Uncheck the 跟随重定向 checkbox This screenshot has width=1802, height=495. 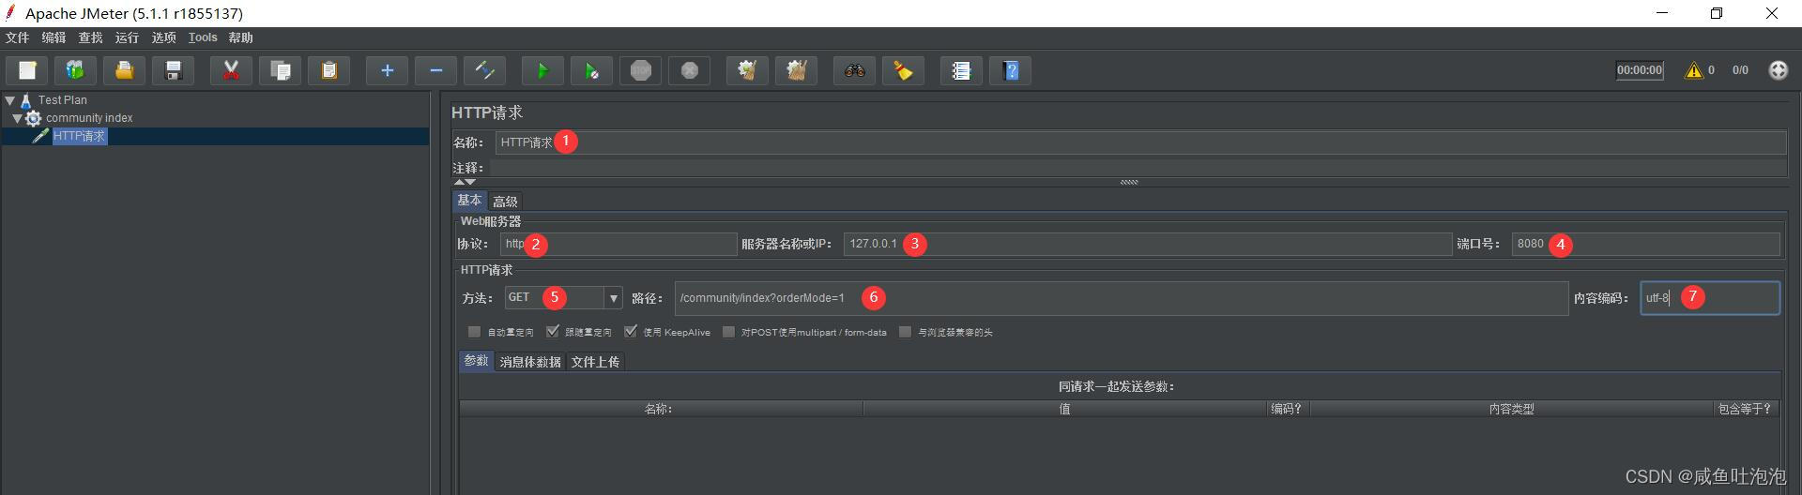[x=553, y=332]
